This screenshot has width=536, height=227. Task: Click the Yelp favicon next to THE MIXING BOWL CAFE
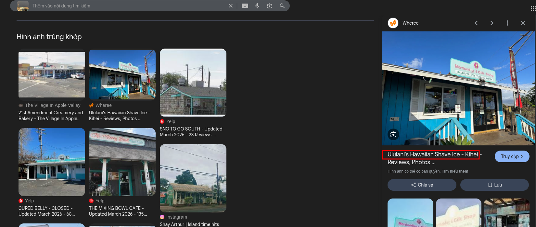(x=91, y=201)
